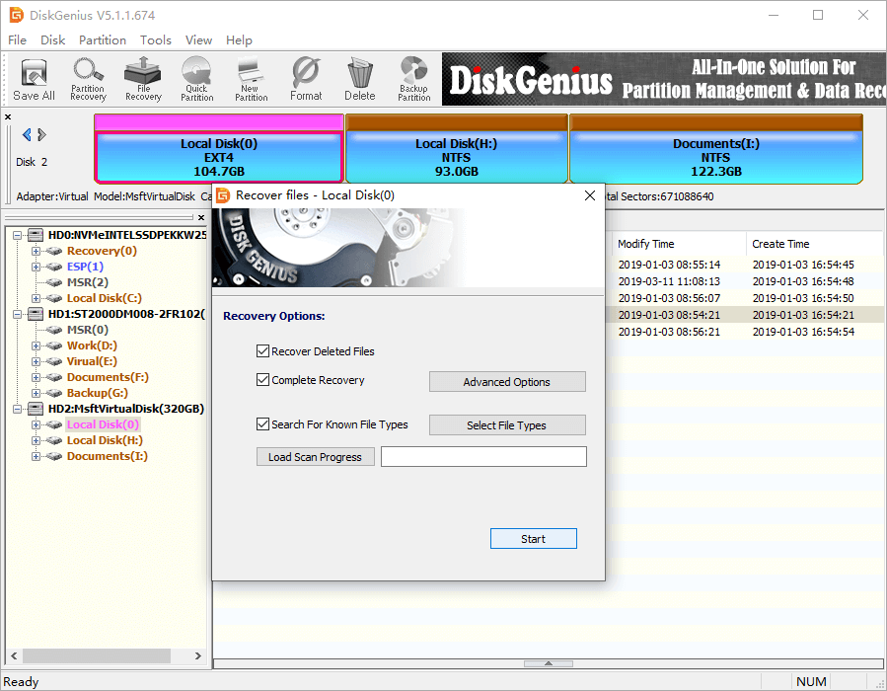Expand the Work(D:) tree node

coord(37,345)
